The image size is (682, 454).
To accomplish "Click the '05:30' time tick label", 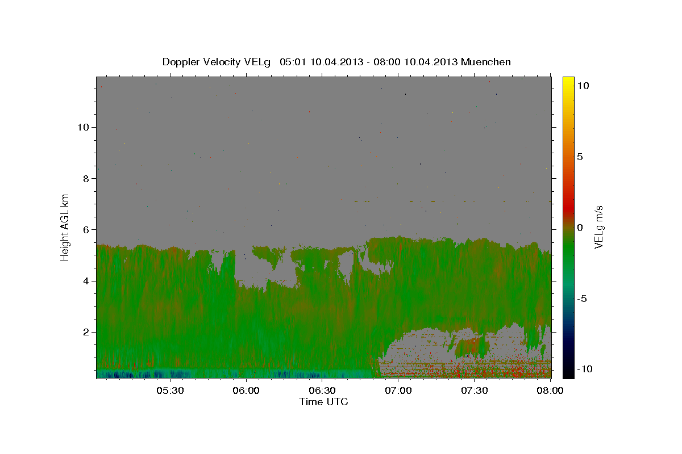I will pos(170,390).
